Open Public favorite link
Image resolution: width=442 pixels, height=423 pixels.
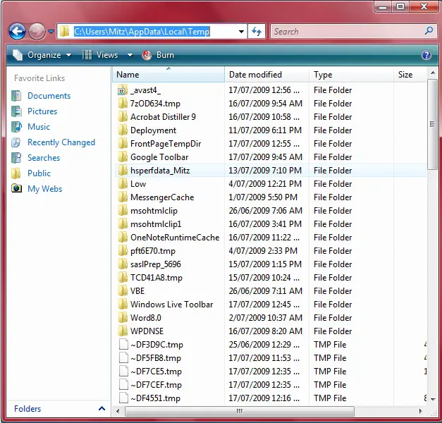(39, 173)
